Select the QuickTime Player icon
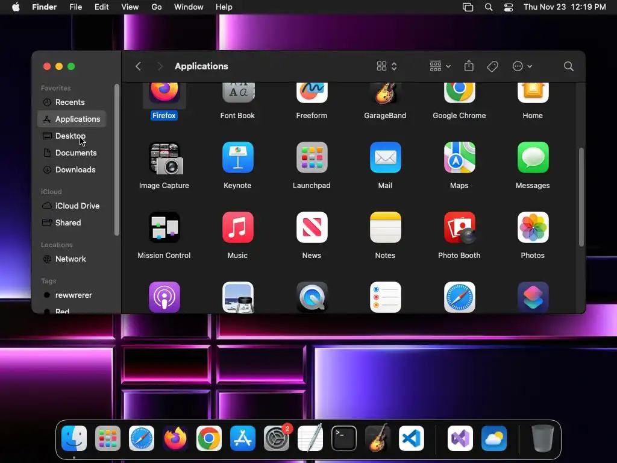The height and width of the screenshot is (463, 617). click(312, 297)
